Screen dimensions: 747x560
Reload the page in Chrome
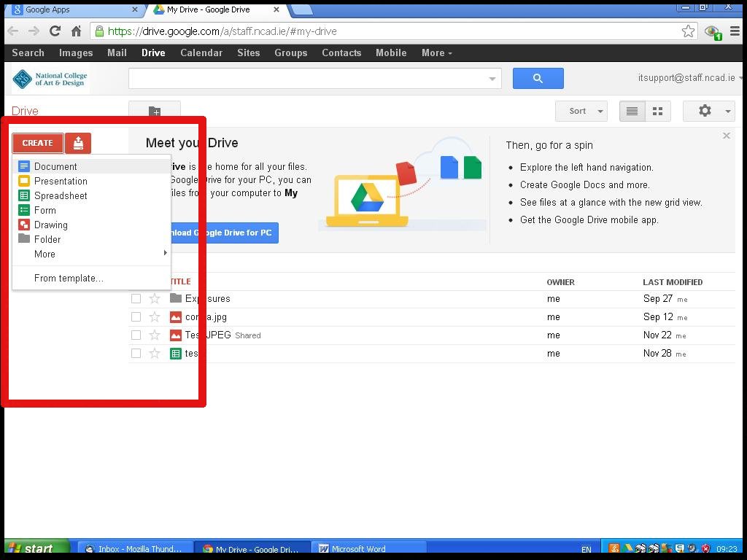coord(55,31)
